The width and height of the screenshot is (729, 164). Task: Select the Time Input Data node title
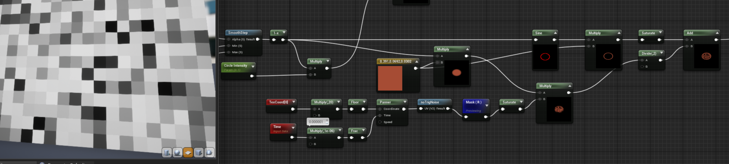277,127
